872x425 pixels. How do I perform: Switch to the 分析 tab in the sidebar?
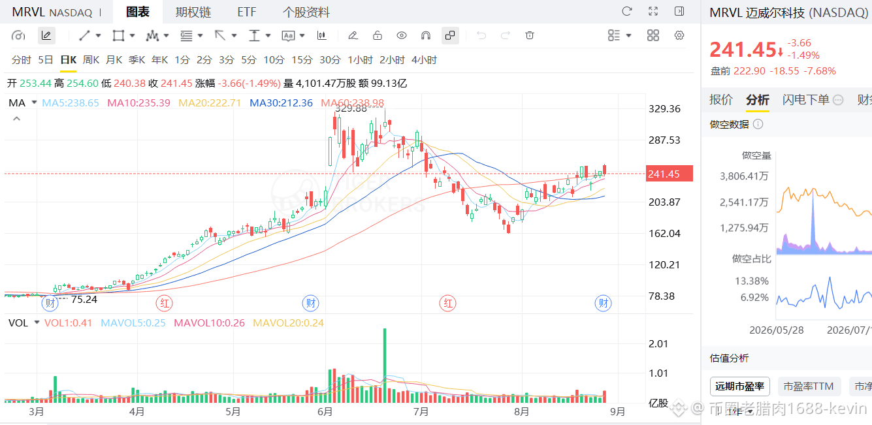(758, 99)
